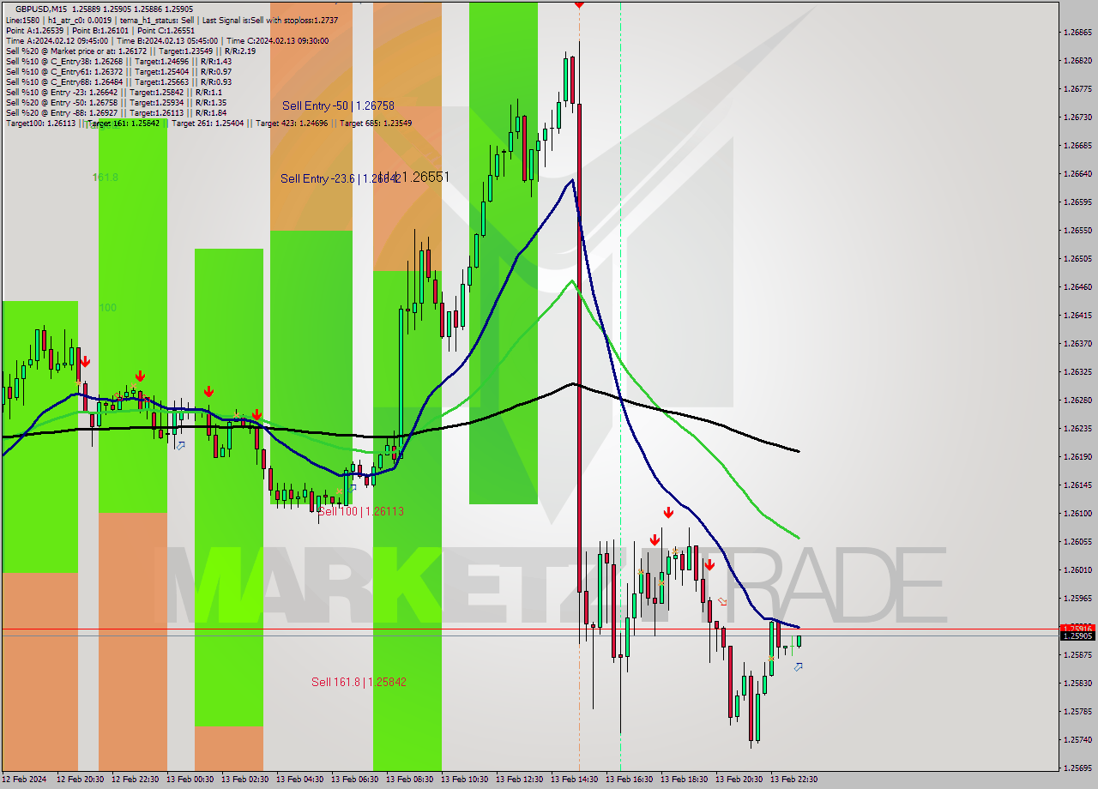
Task: Click the red triangle marker at chart top
Action: [x=579, y=4]
